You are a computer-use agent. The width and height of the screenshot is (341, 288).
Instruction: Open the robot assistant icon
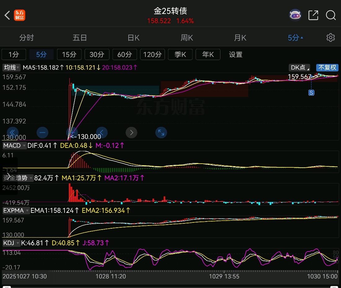click(295, 15)
